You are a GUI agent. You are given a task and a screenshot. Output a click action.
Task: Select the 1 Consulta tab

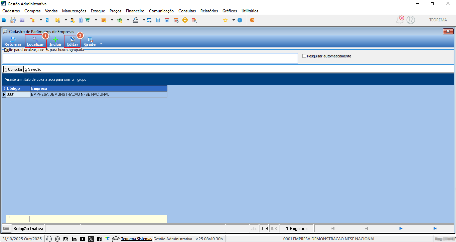pos(13,69)
